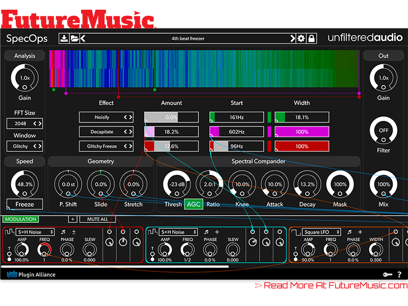Image resolution: width=408 pixels, height=306 pixels.
Task: Click the Mix knob
Action: [x=384, y=184]
